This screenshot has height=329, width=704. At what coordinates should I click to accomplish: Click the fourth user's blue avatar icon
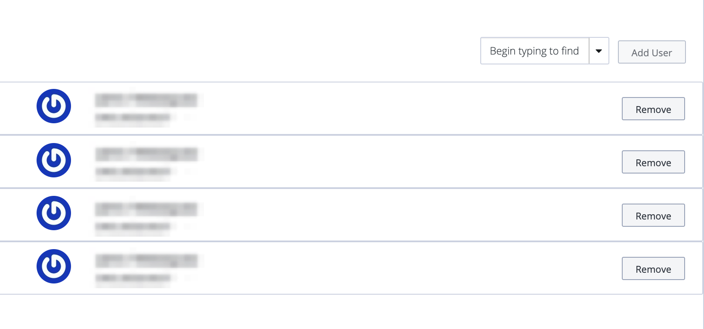pyautogui.click(x=54, y=266)
